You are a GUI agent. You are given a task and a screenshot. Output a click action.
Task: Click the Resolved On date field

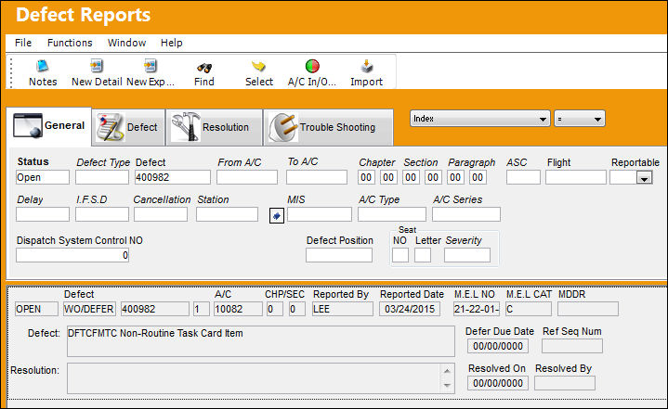[498, 383]
